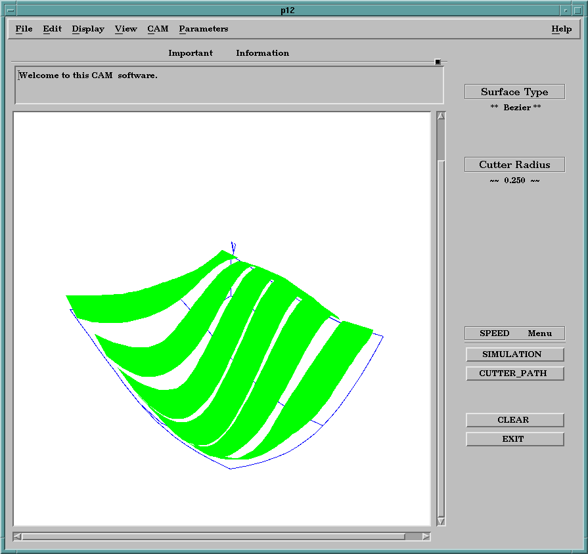Image resolution: width=588 pixels, height=554 pixels.
Task: Click the vertical scrollbar up arrow
Action: 441,116
